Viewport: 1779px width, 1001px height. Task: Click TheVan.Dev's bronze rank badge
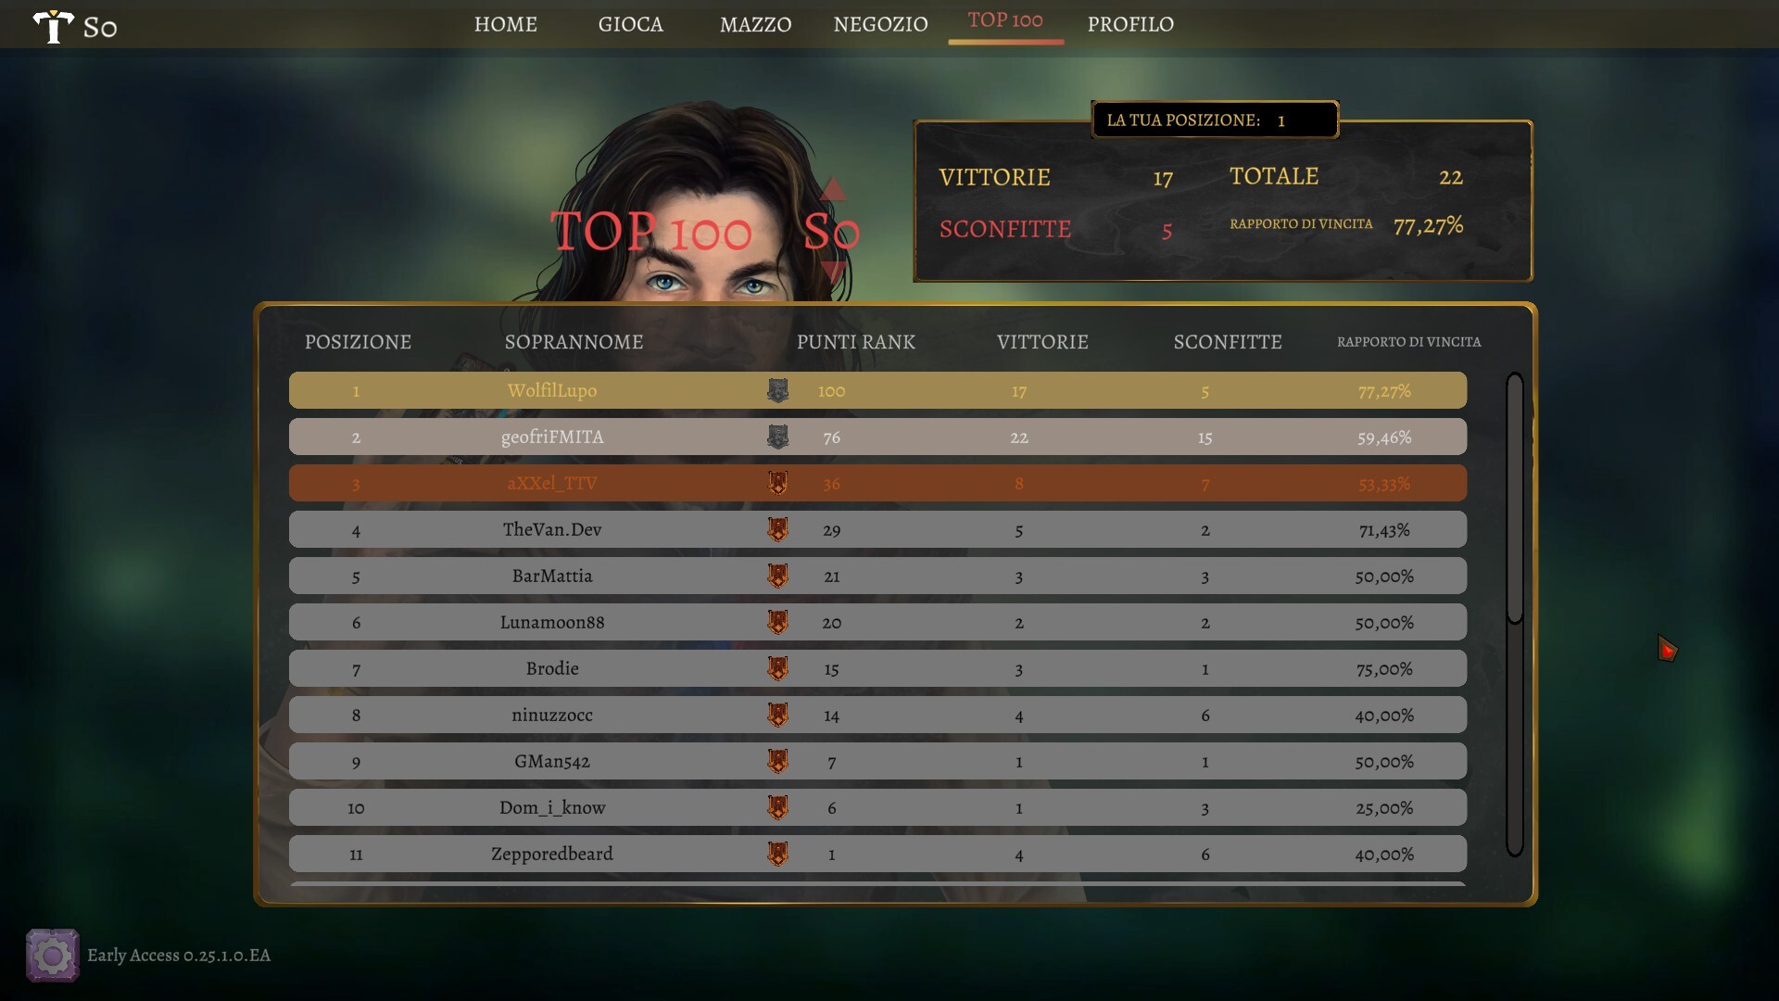(777, 529)
